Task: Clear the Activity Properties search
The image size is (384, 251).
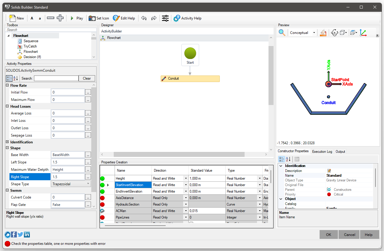Action: 87,78
